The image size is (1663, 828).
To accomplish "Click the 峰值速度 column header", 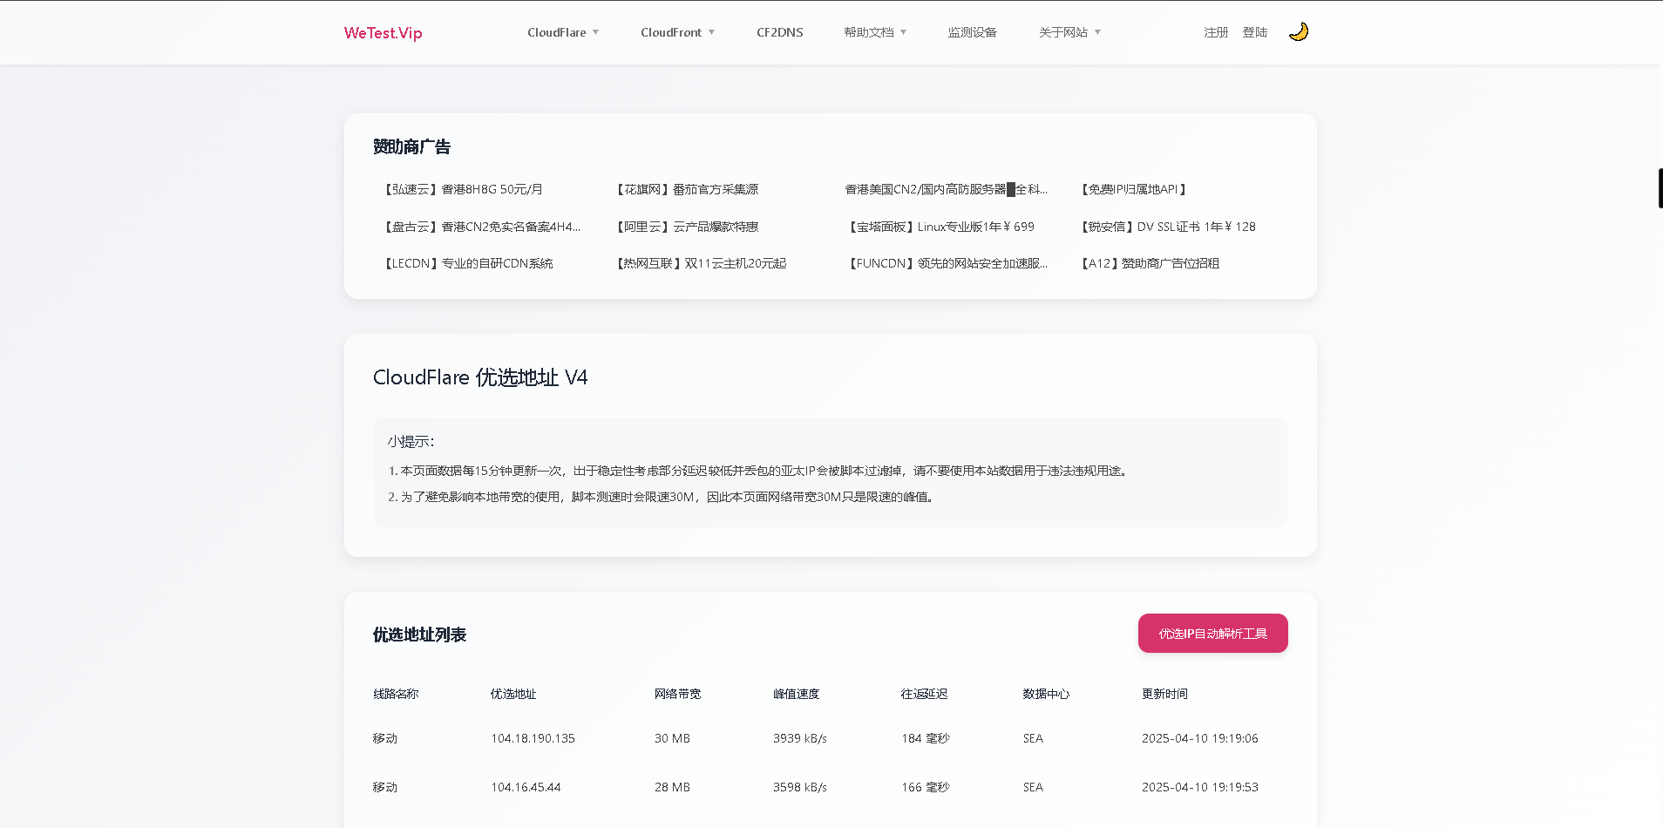I will coord(796,694).
